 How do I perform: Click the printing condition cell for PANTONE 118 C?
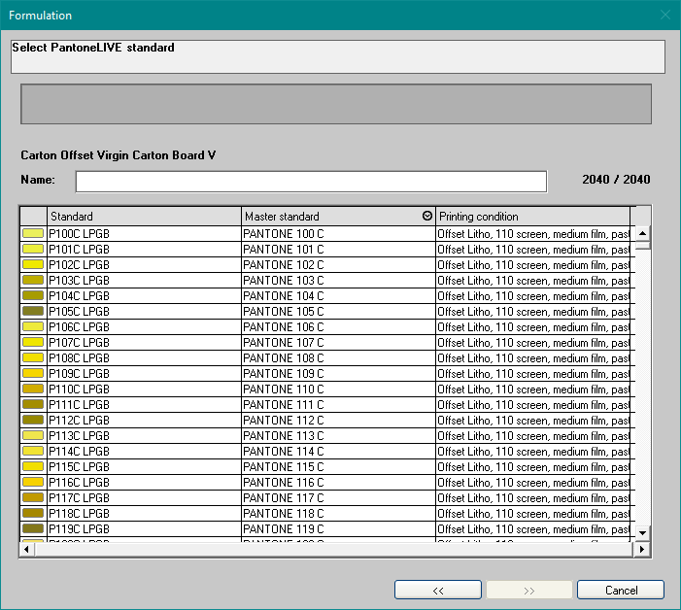tap(533, 513)
